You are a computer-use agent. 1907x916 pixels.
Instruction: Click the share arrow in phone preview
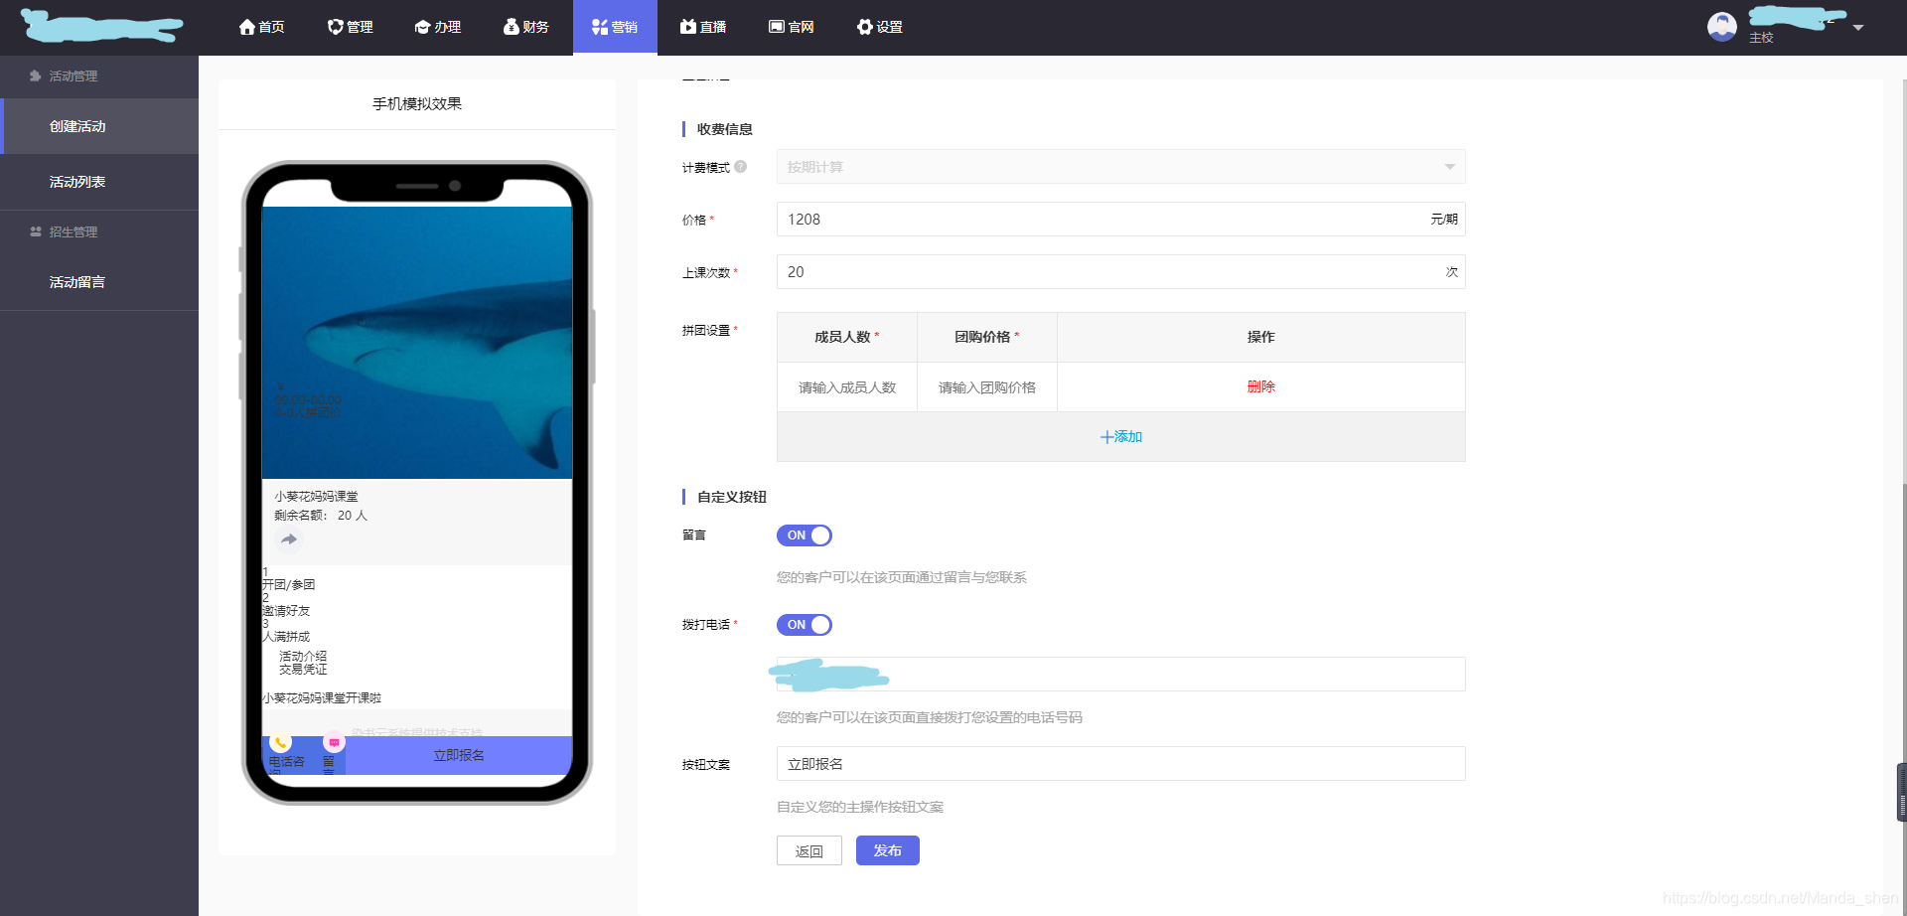pyautogui.click(x=289, y=539)
